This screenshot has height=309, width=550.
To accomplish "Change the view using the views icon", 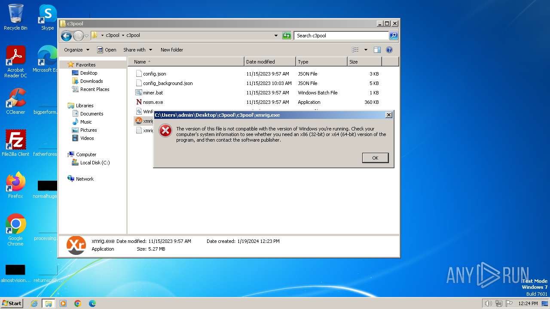I will [355, 50].
